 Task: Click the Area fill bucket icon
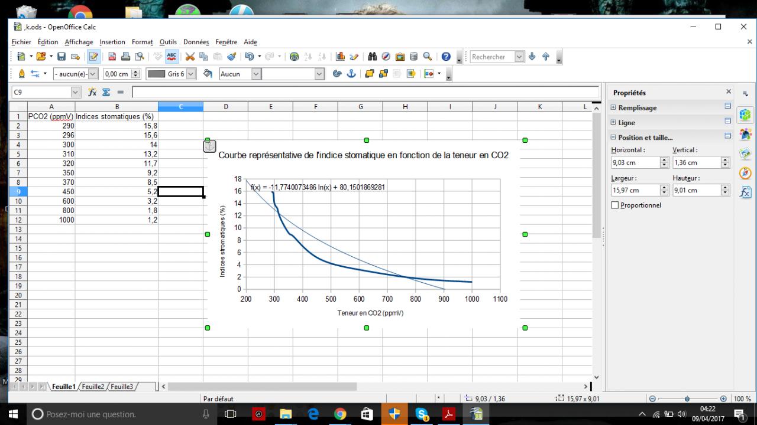coord(208,74)
